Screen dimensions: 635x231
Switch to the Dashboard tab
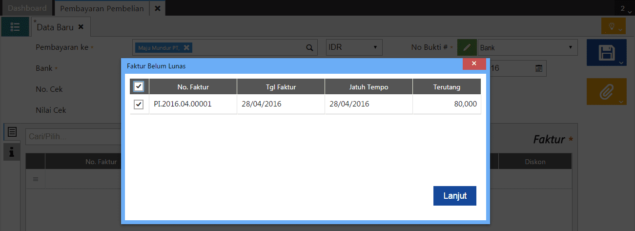tap(27, 8)
